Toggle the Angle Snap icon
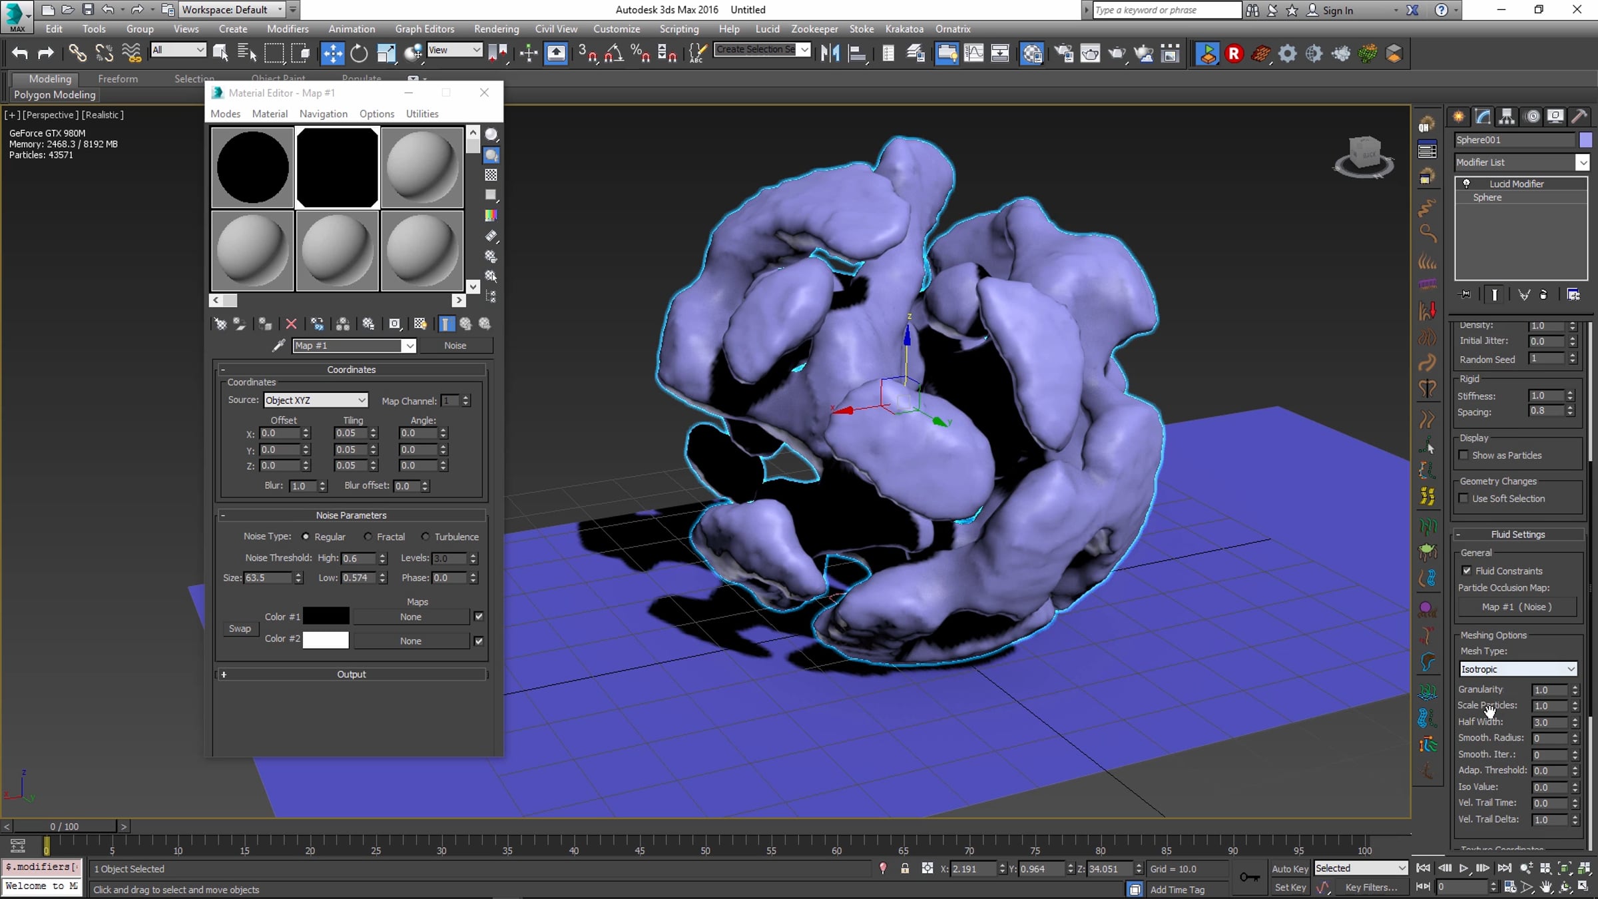Image resolution: width=1598 pixels, height=899 pixels. click(x=614, y=53)
